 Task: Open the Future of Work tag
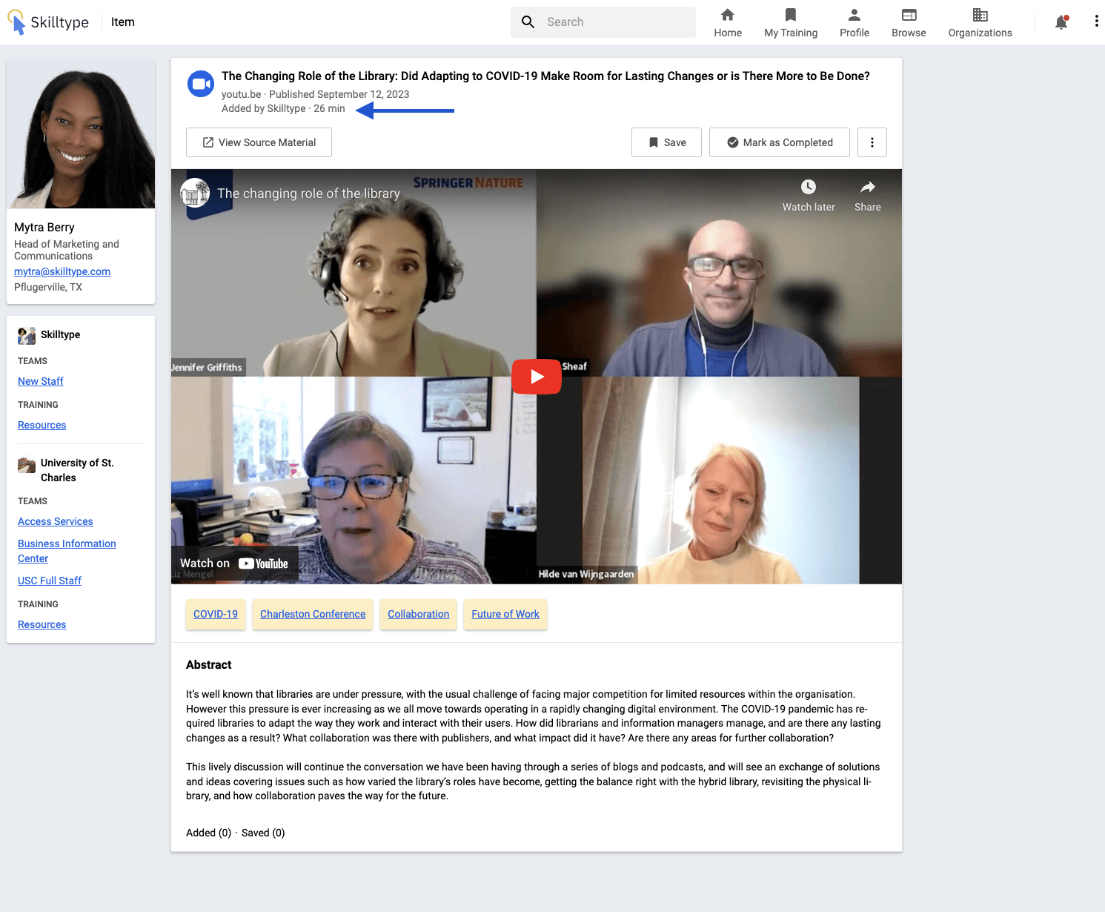pyautogui.click(x=505, y=614)
